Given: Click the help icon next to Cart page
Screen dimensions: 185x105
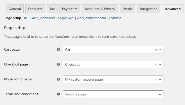Looking at the screenshot, I should coord(58,50).
